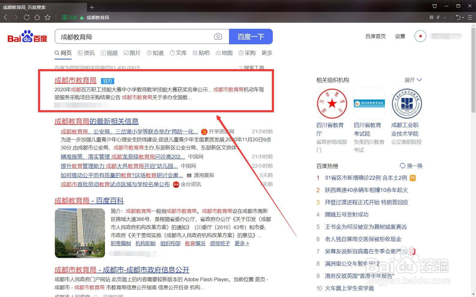Click 成都工业职业技术学院 logo
Screen dimensions: 476x297
coord(407,104)
